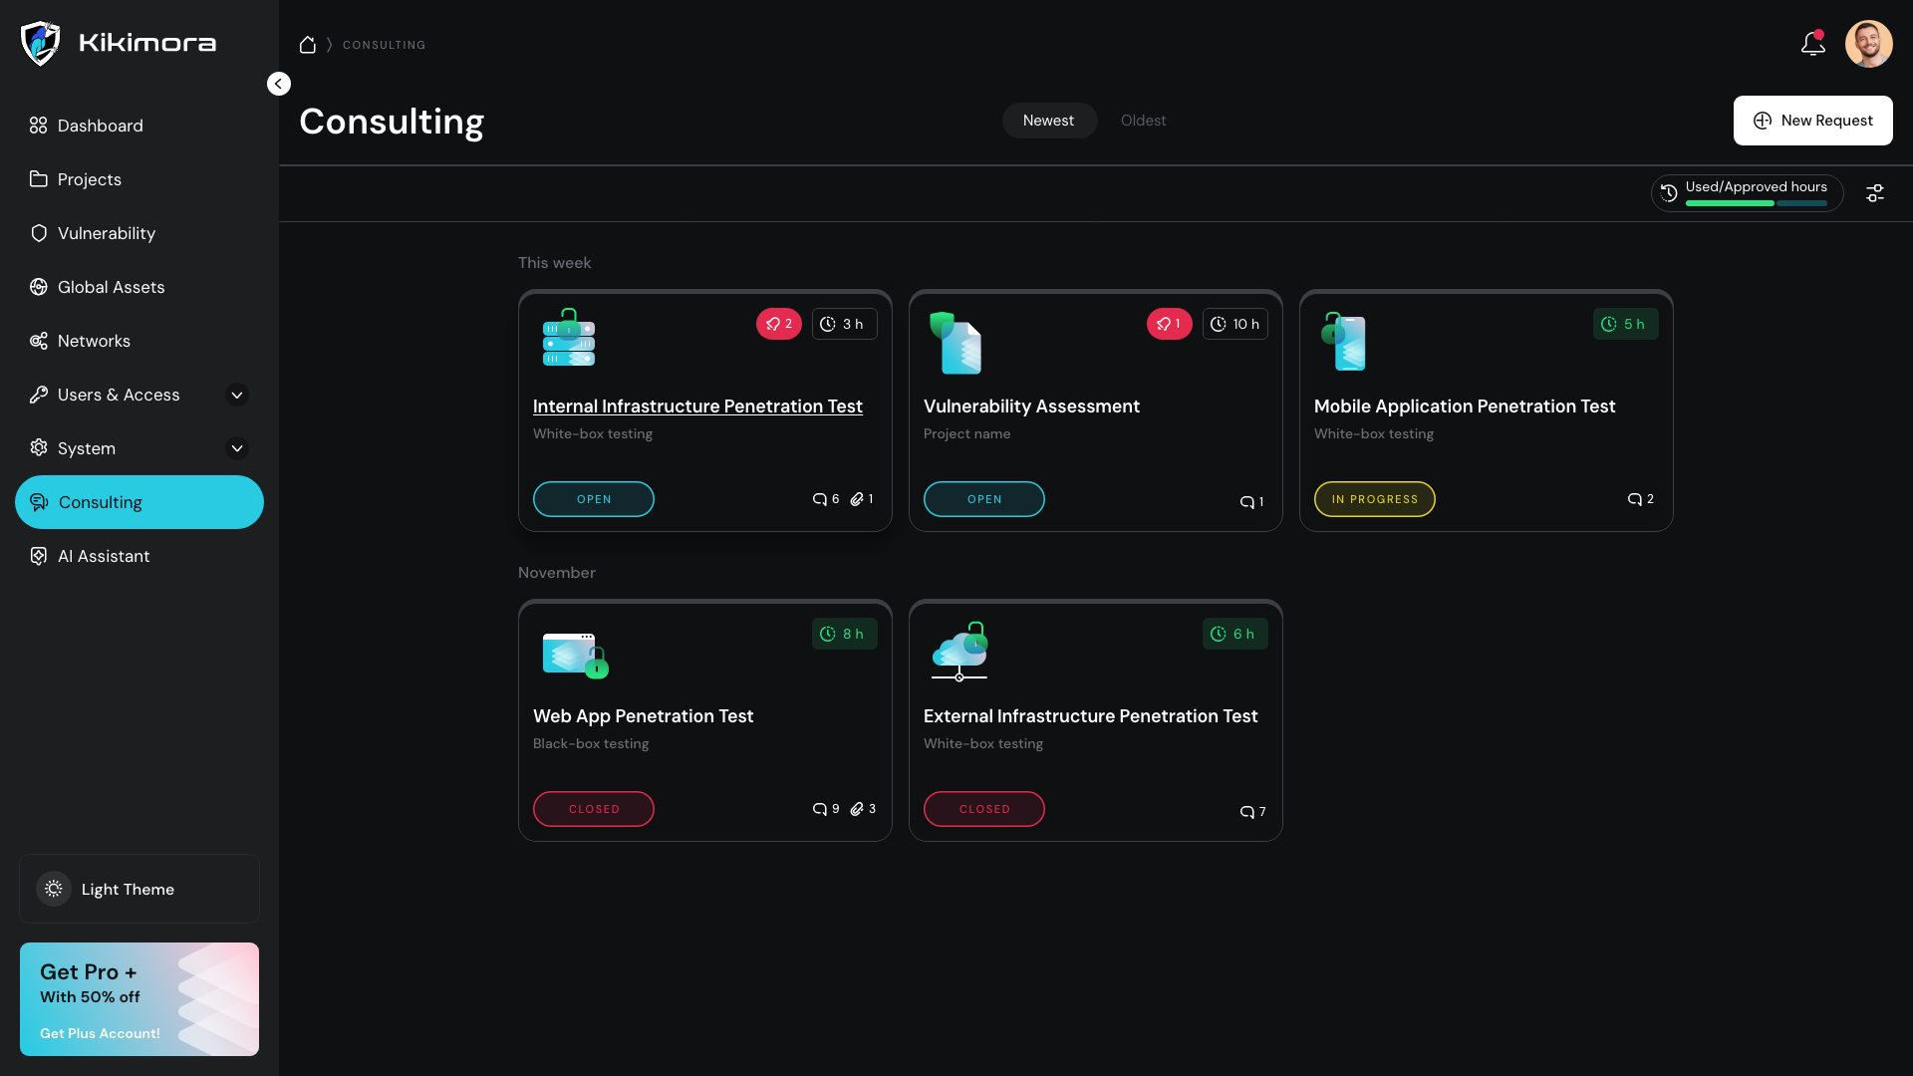Screen dimensions: 1913x1076
Task: Click the 10 h time badge
Action: tap(1235, 324)
